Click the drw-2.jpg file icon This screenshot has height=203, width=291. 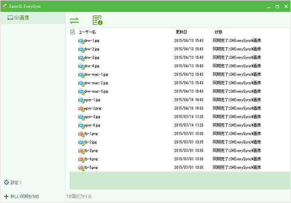(81, 50)
